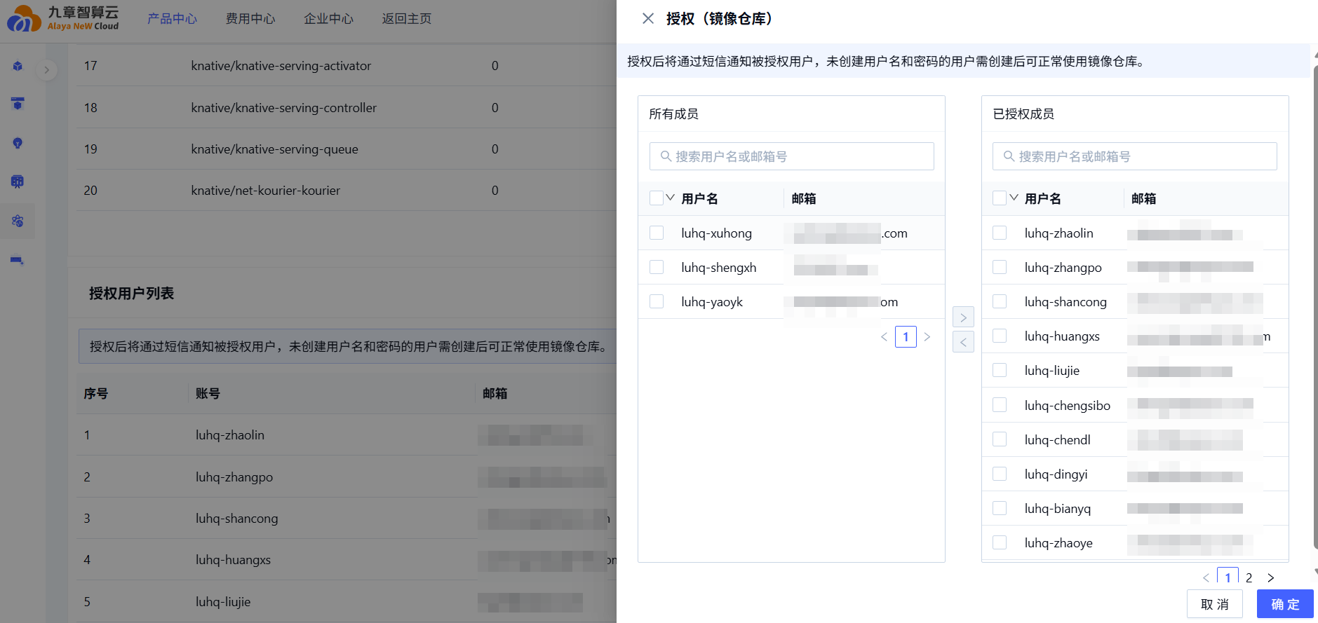Screen dimensions: 1318x623
Task: Focus the all members search input field
Action: point(791,156)
